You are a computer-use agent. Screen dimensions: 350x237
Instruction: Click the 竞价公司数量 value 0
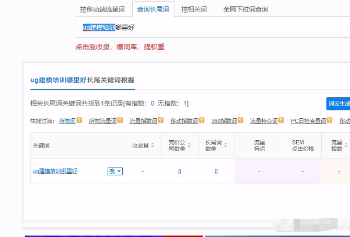pos(180,171)
